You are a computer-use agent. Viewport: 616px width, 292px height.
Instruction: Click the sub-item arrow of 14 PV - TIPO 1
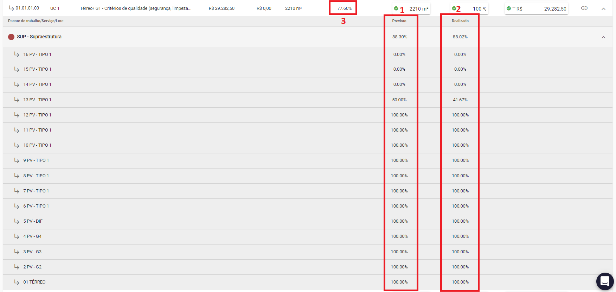click(17, 84)
